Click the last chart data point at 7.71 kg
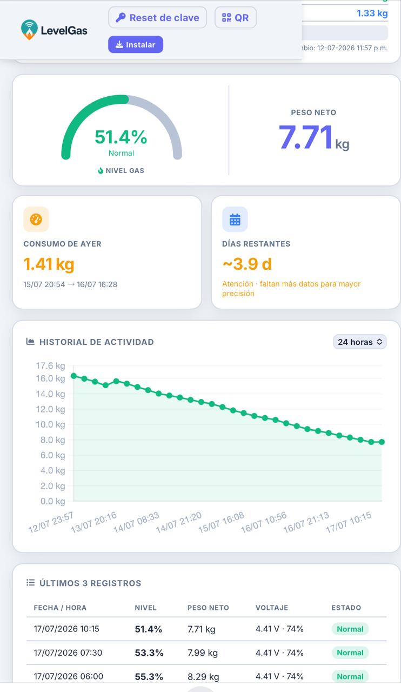Viewport: 401px width, 692px height. tap(382, 442)
